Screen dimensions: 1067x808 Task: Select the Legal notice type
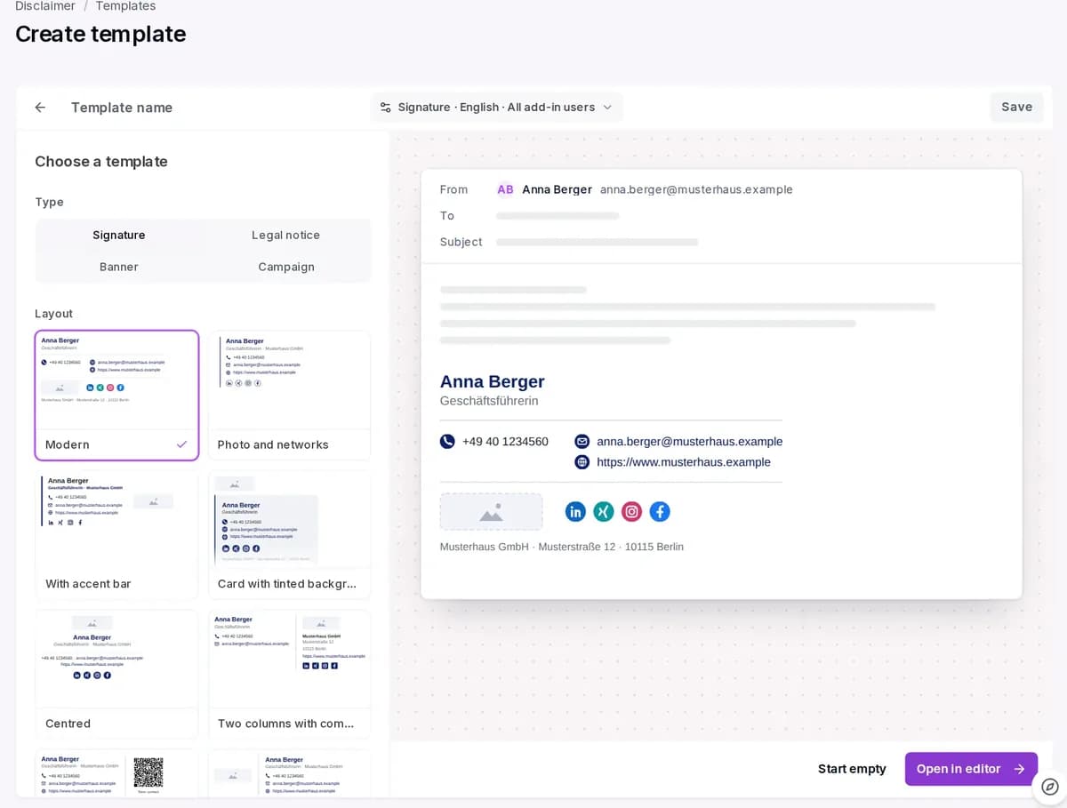[x=285, y=235]
